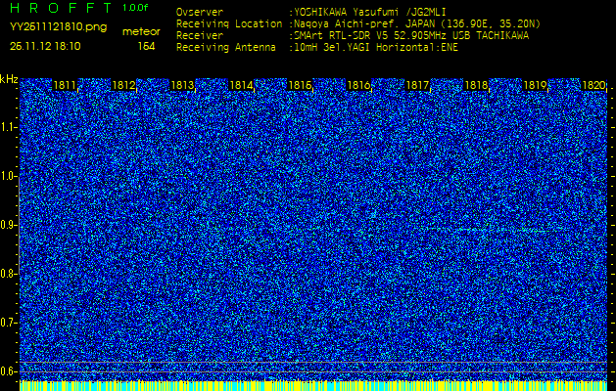Click the 1818 time marker
Viewport: 616px width, 391px height.
(x=476, y=85)
